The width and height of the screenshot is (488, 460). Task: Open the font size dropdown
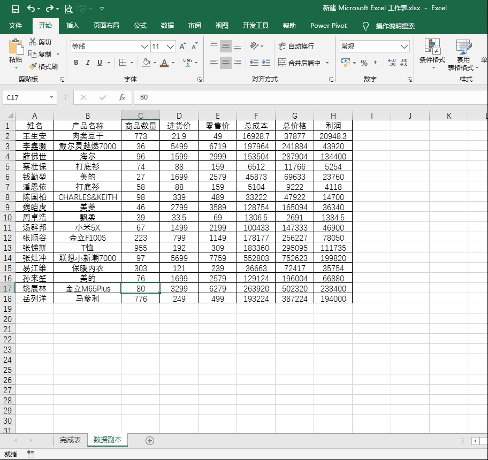tap(170, 47)
